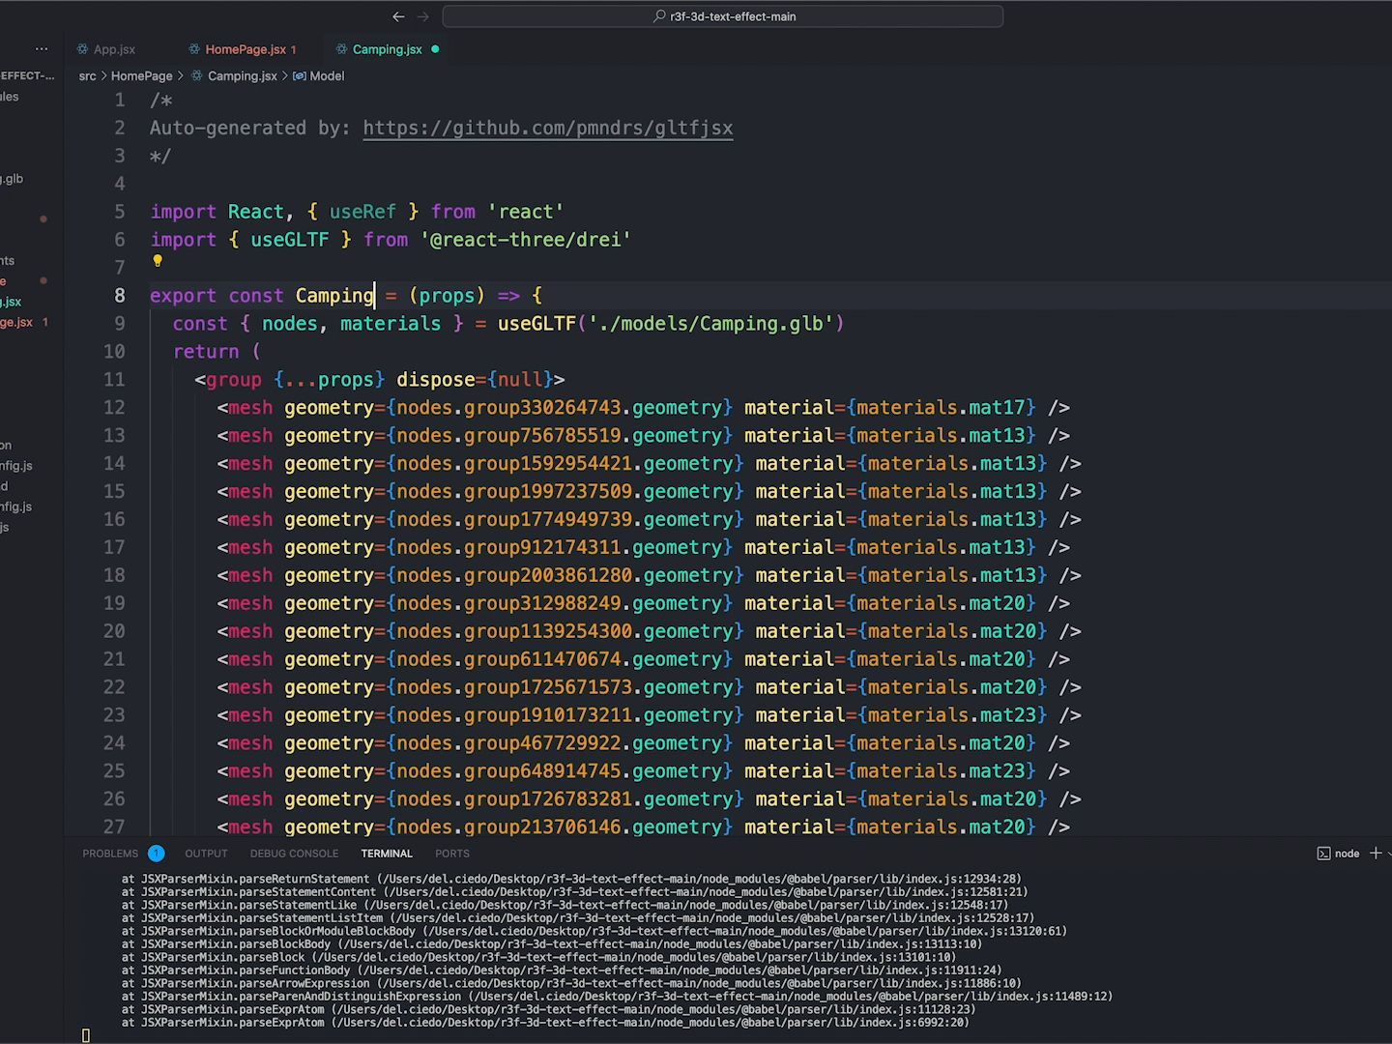Click the word Camping on line 8
The width and height of the screenshot is (1392, 1044).
pos(334,296)
